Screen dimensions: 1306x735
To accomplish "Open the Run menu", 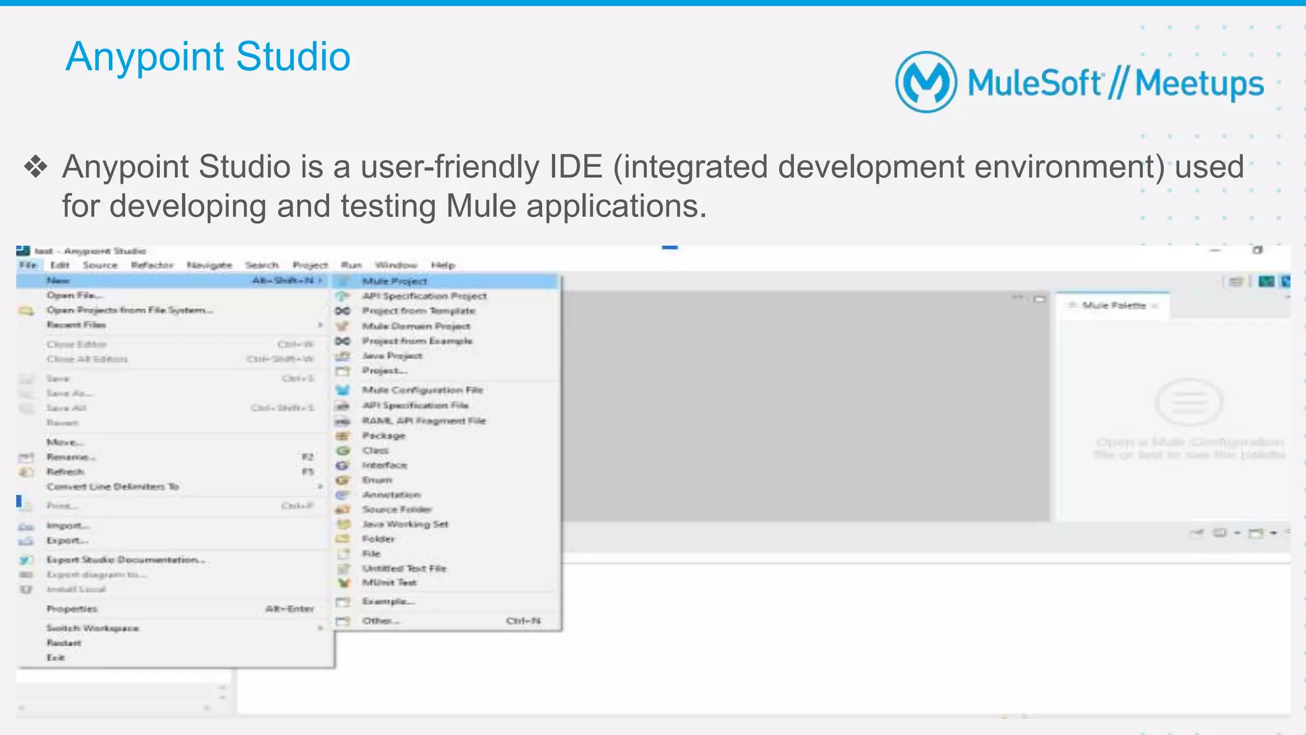I will coord(351,265).
